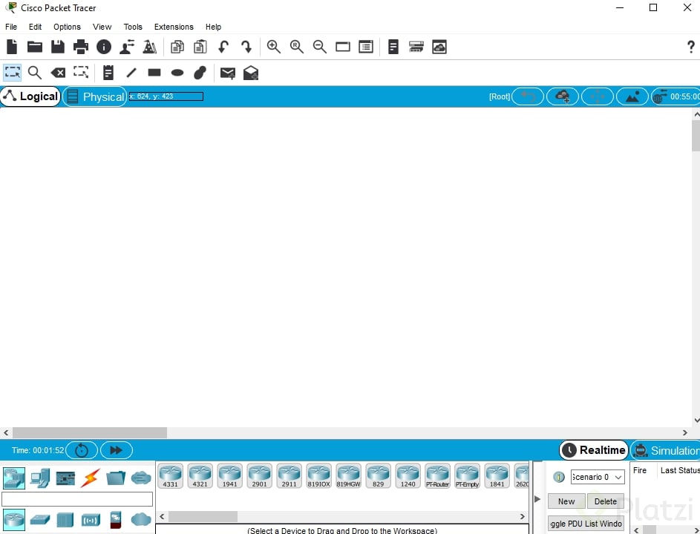Screen dimensions: 700x534
Task: Choose the Resize Shape tool
Action: tap(81, 72)
